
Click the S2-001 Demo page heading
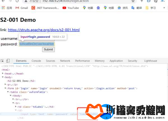click(x=18, y=20)
